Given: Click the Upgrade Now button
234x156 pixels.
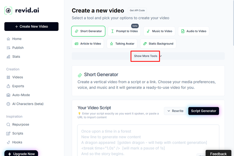Looking at the screenshot, I should click(21, 153).
